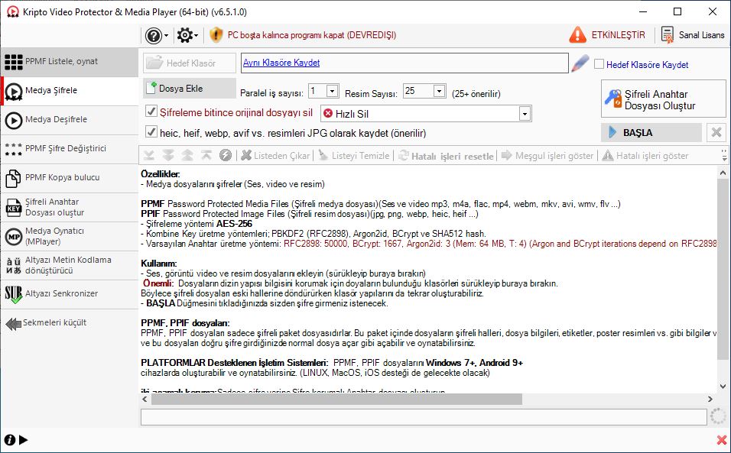Click the Sanal Lisans certificate icon

[x=668, y=35]
